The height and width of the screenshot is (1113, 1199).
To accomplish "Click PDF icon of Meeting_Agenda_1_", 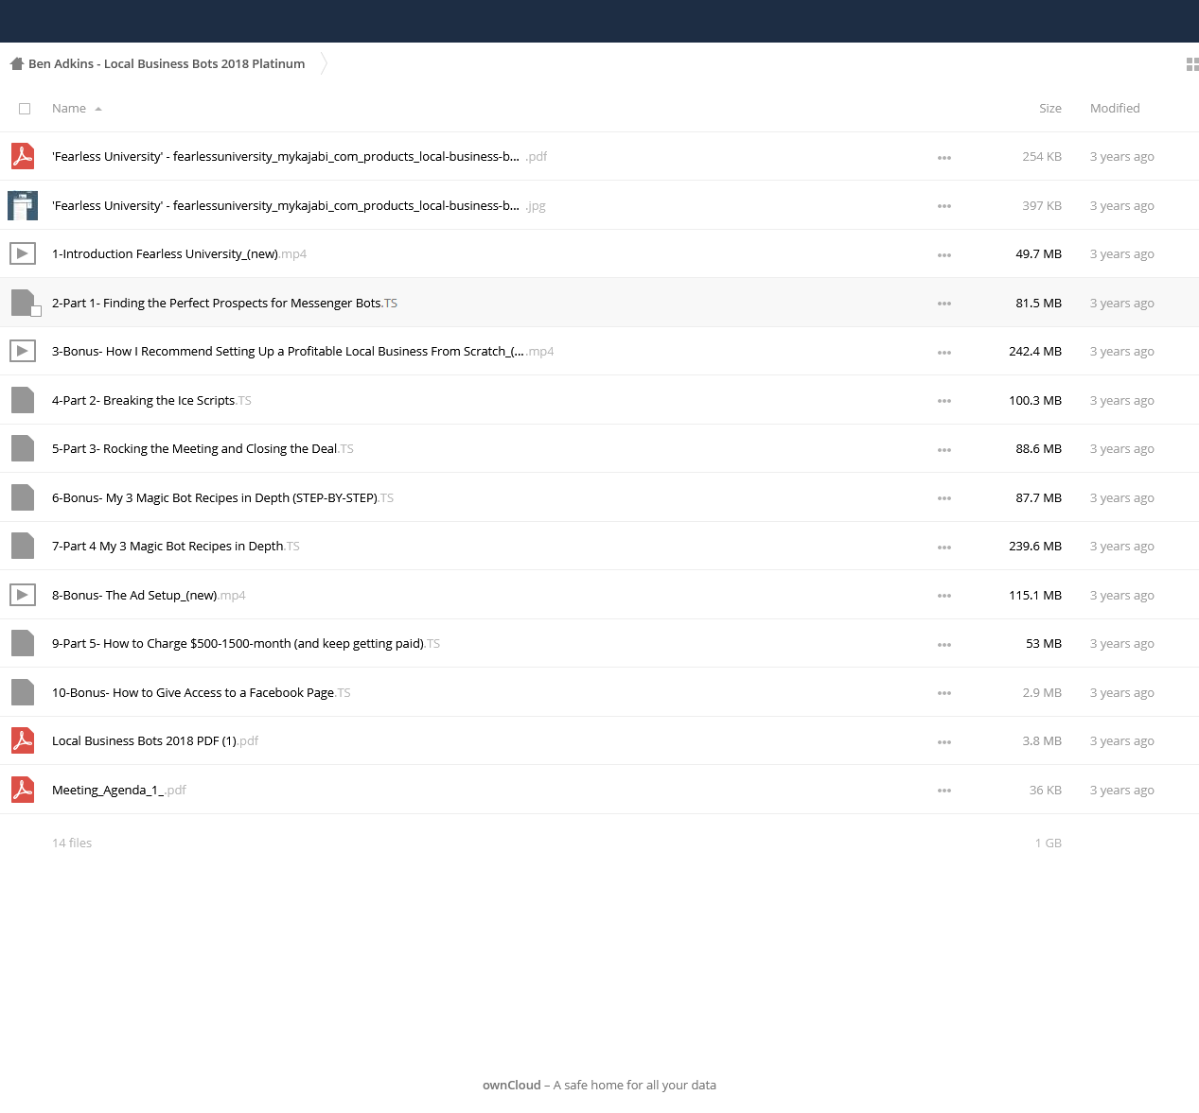I will coord(23,790).
